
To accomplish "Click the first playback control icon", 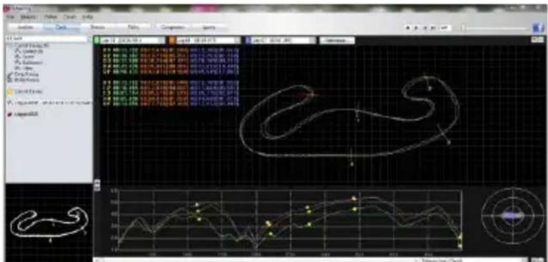I will pyautogui.click(x=408, y=28).
